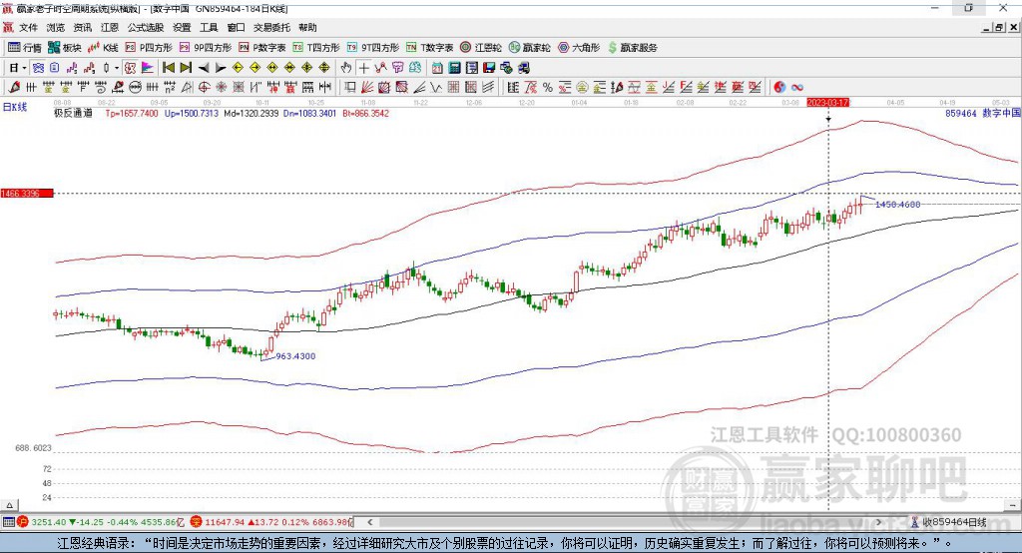Open the T四方形 tool

(x=316, y=48)
